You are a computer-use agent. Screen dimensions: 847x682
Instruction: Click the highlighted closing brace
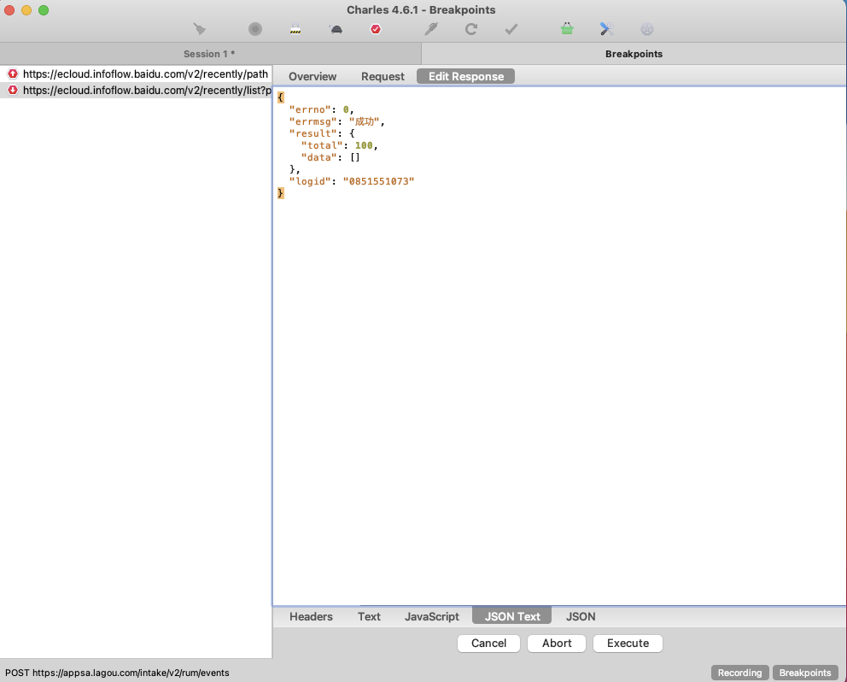pyautogui.click(x=280, y=193)
